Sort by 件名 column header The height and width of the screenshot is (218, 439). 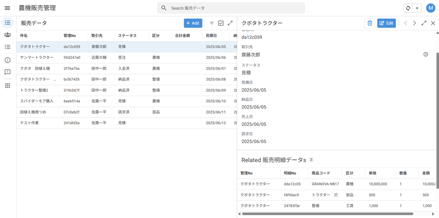click(24, 36)
